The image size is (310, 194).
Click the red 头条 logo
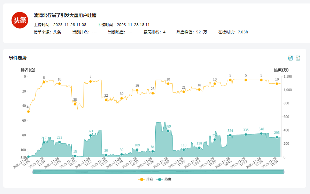(20, 21)
